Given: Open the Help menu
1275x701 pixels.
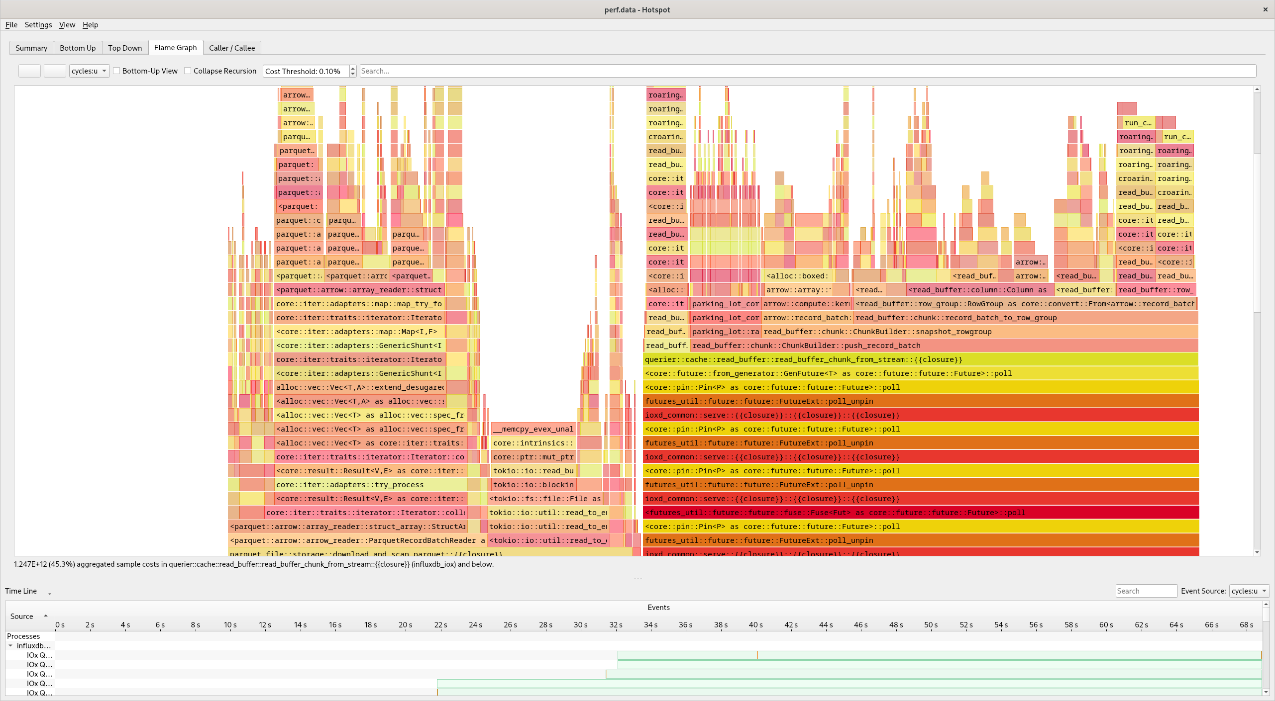Looking at the screenshot, I should pyautogui.click(x=90, y=25).
